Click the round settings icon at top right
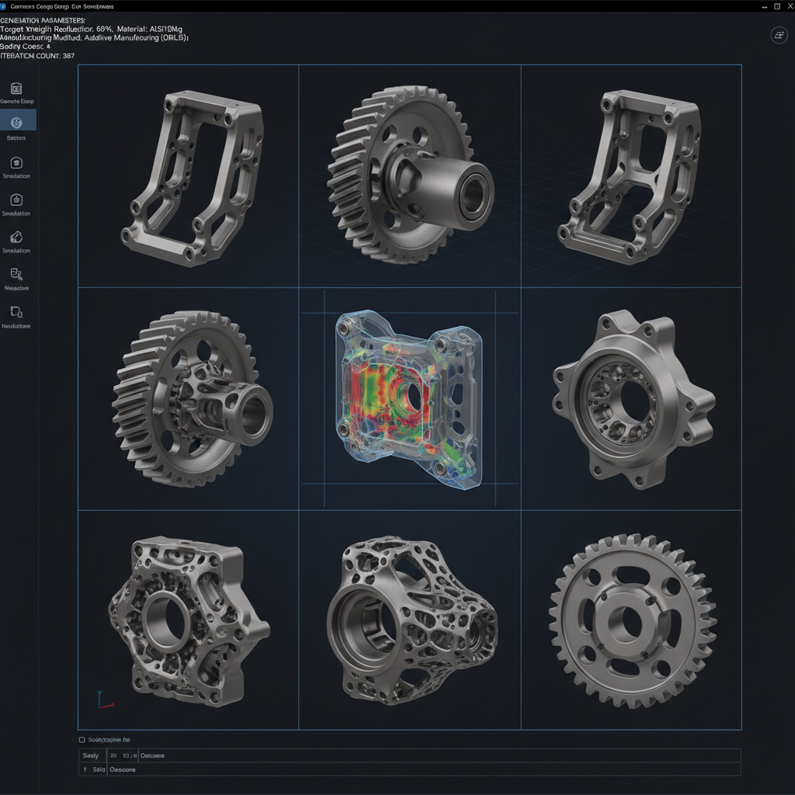Screen dimensions: 795x795 click(x=779, y=35)
